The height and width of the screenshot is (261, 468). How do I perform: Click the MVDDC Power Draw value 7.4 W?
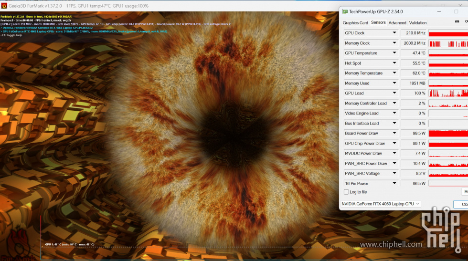click(x=414, y=153)
